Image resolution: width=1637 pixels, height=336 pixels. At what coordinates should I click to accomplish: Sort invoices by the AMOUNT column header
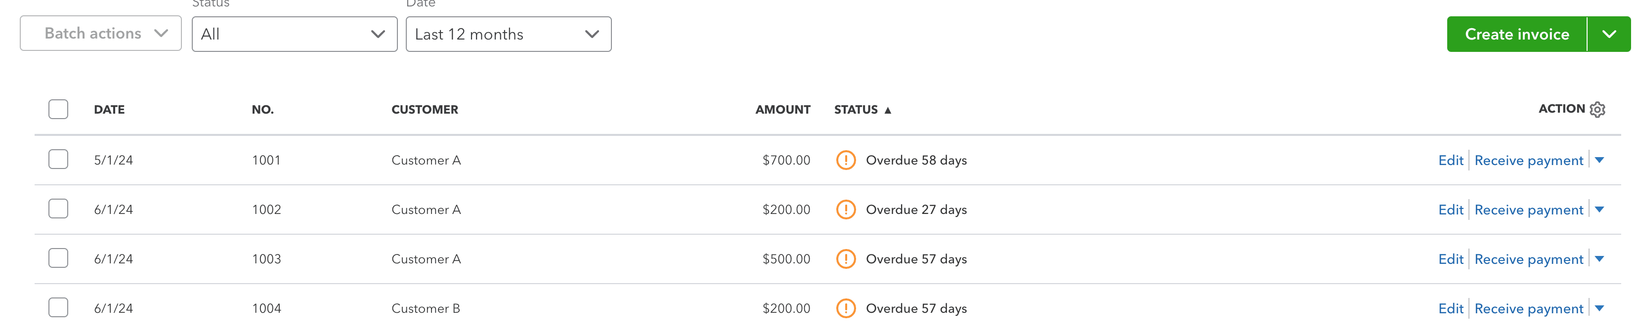(782, 109)
